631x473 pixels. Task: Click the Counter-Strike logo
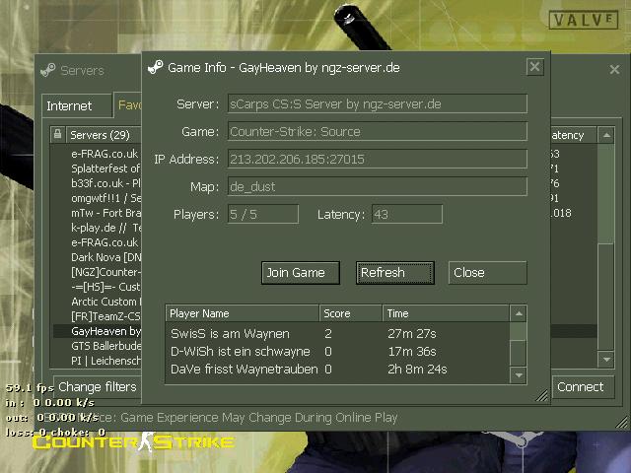133,442
